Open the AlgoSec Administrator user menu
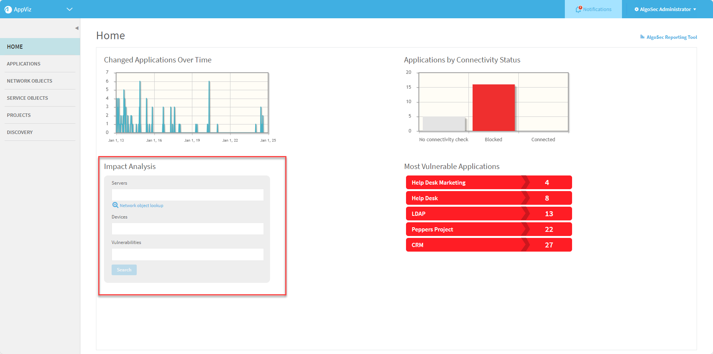Image resolution: width=713 pixels, height=354 pixels. click(665, 10)
